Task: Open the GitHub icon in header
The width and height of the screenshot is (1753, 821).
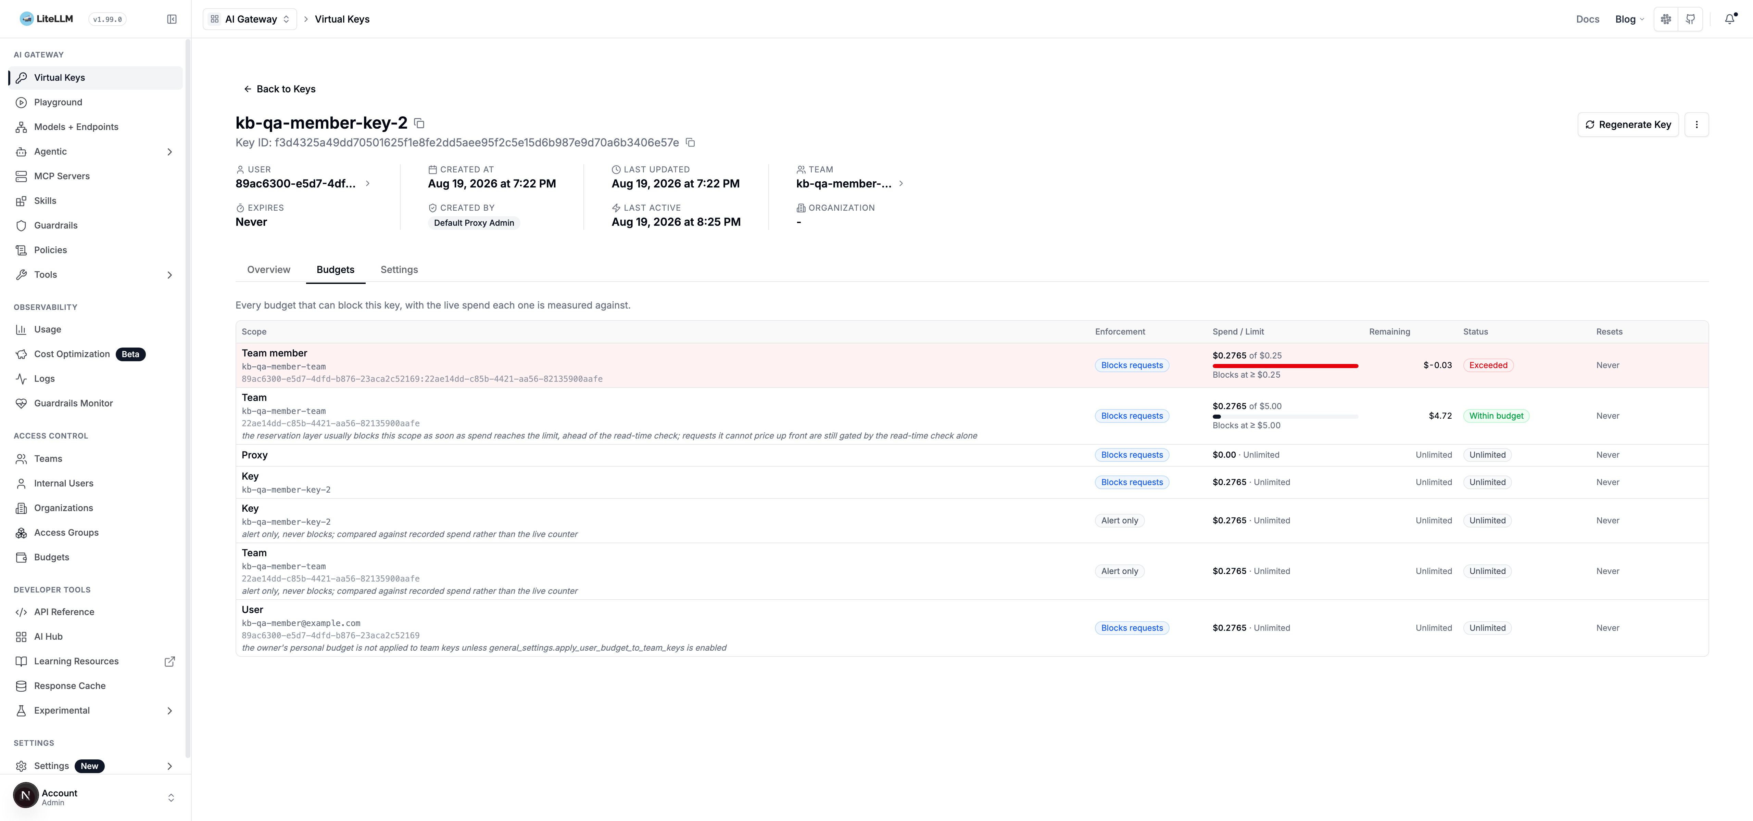Action: [1690, 19]
